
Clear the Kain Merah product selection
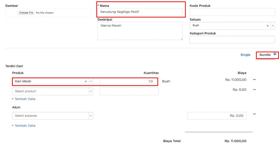(86, 82)
